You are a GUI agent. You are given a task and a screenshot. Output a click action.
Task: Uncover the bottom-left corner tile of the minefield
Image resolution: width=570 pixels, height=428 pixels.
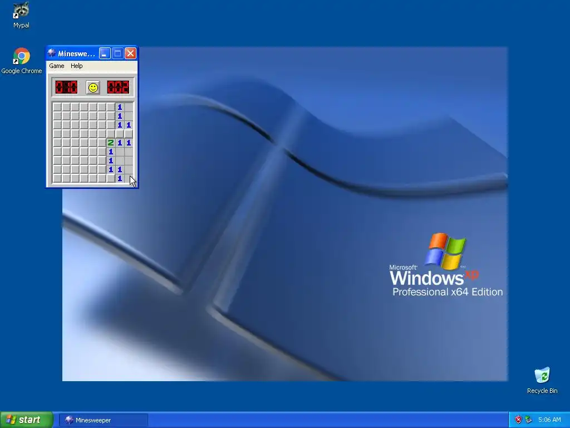pyautogui.click(x=57, y=178)
